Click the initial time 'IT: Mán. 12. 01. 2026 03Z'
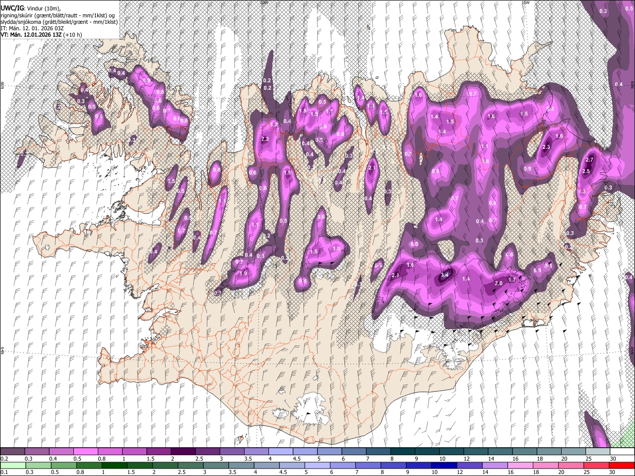This screenshot has width=635, height=476. 31,28
